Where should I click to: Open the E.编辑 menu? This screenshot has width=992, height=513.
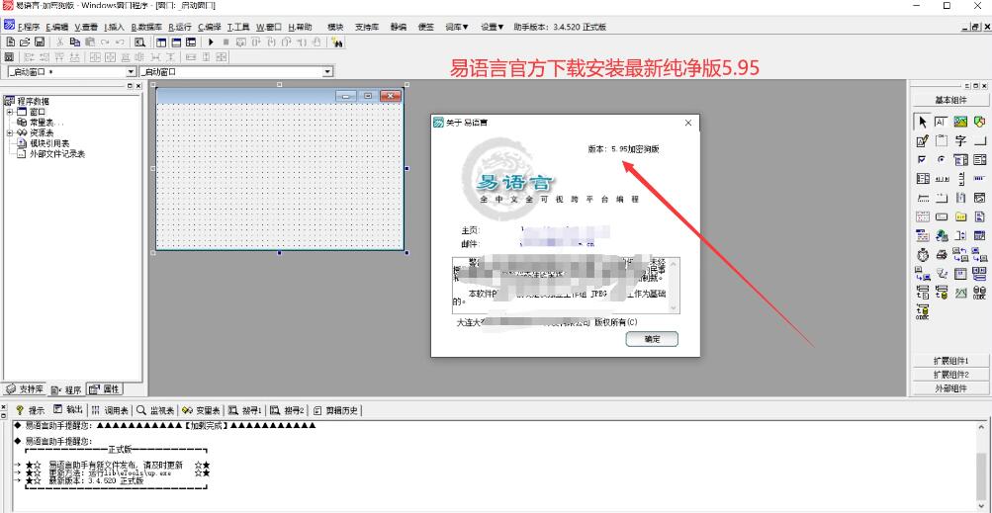click(x=57, y=28)
